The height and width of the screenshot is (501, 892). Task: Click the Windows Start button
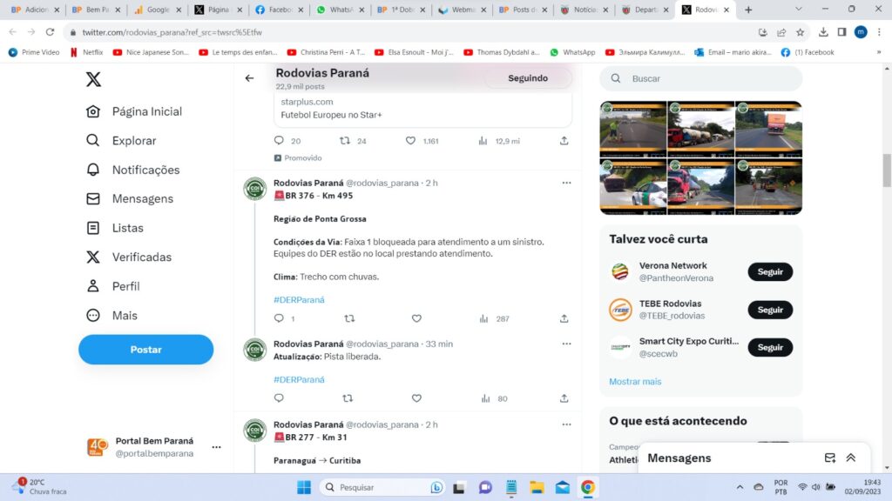tap(304, 487)
